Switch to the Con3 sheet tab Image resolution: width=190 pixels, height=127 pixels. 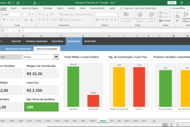tap(48, 121)
